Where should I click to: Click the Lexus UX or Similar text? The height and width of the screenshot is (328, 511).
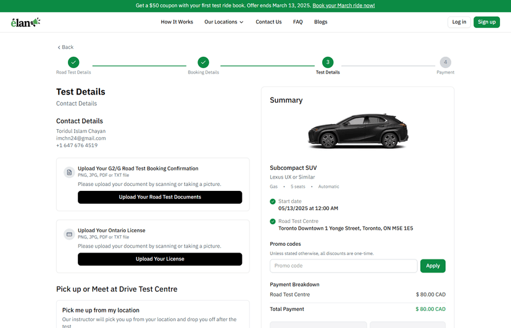(293, 177)
